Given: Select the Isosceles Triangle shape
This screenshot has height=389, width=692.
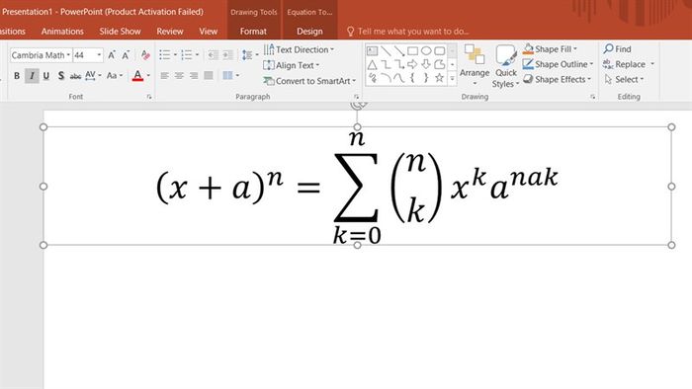Looking at the screenshot, I should click(x=372, y=65).
